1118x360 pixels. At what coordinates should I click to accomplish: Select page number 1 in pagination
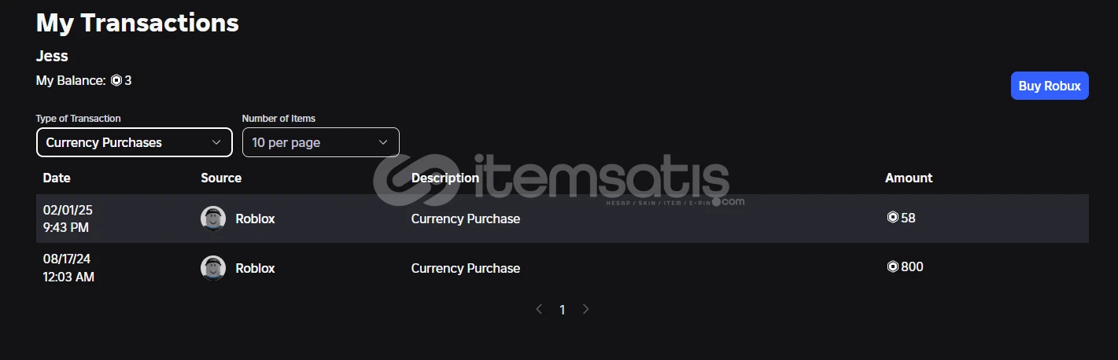pos(562,310)
